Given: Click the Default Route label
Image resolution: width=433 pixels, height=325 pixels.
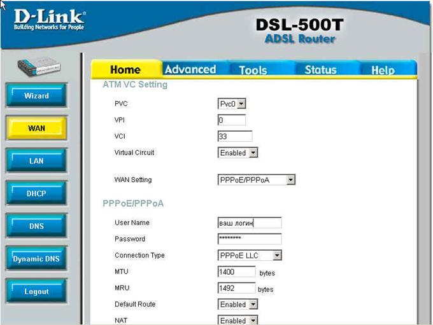Looking at the screenshot, I should 135,304.
